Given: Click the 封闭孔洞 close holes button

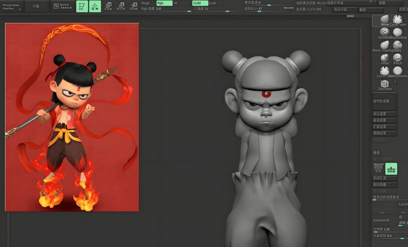Looking at the screenshot, I should tap(385, 178).
